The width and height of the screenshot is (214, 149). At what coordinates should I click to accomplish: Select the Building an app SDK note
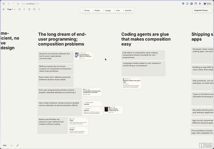pos(203,70)
